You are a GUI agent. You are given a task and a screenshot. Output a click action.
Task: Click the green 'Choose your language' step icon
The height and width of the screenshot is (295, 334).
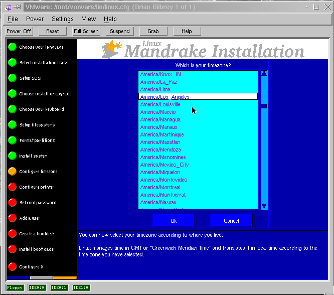click(12, 47)
